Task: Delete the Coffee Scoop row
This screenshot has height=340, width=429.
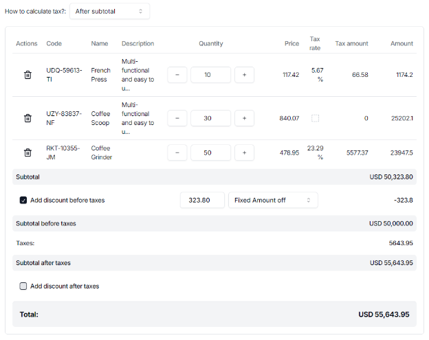Action: pyautogui.click(x=27, y=118)
